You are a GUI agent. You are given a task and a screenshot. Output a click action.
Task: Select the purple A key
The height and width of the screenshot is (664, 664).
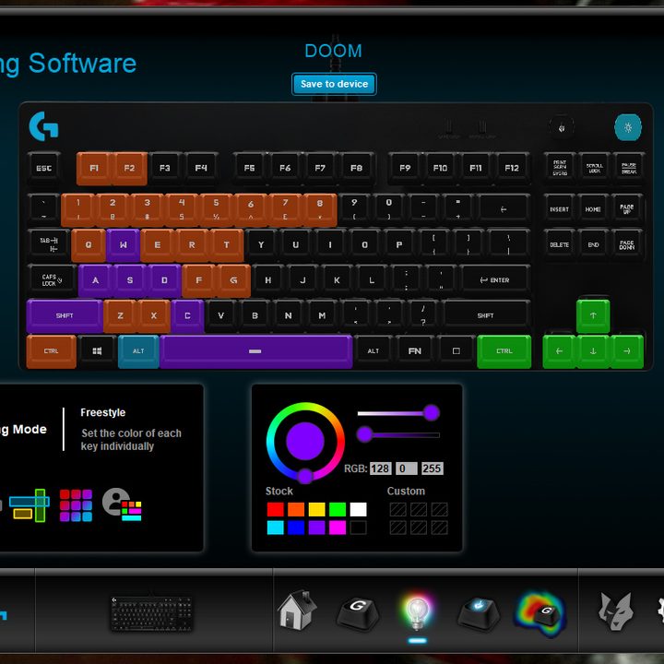pyautogui.click(x=95, y=280)
